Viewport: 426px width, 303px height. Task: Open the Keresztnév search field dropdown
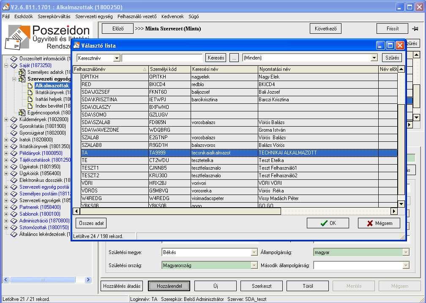tap(117, 58)
